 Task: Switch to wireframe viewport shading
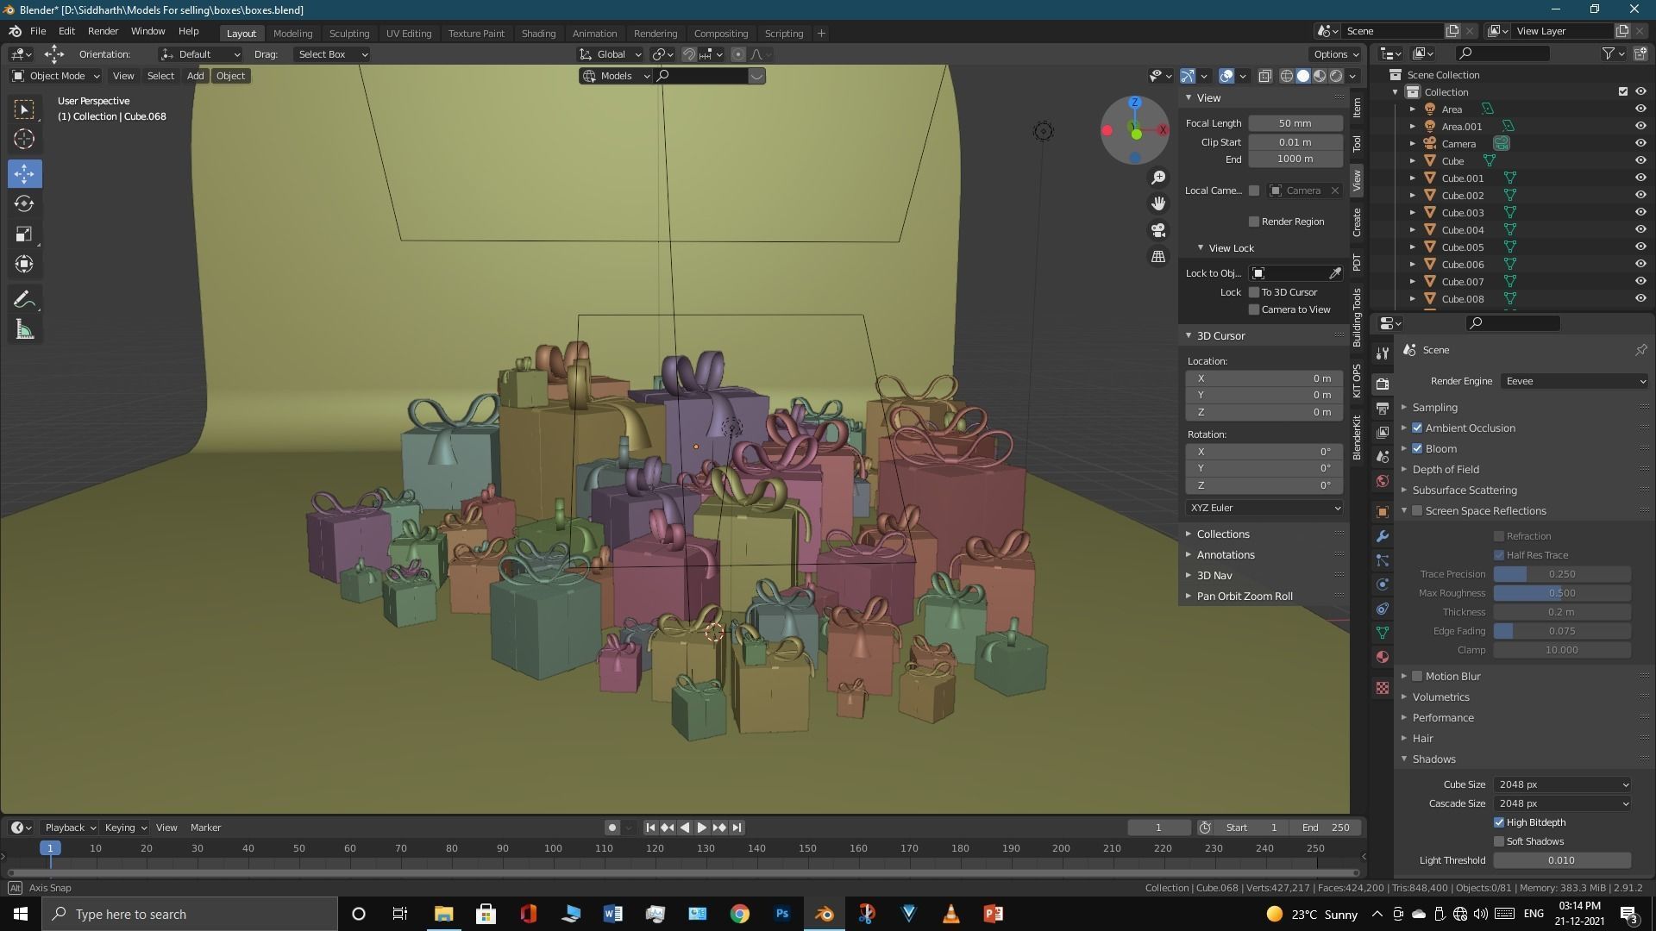tap(1286, 76)
